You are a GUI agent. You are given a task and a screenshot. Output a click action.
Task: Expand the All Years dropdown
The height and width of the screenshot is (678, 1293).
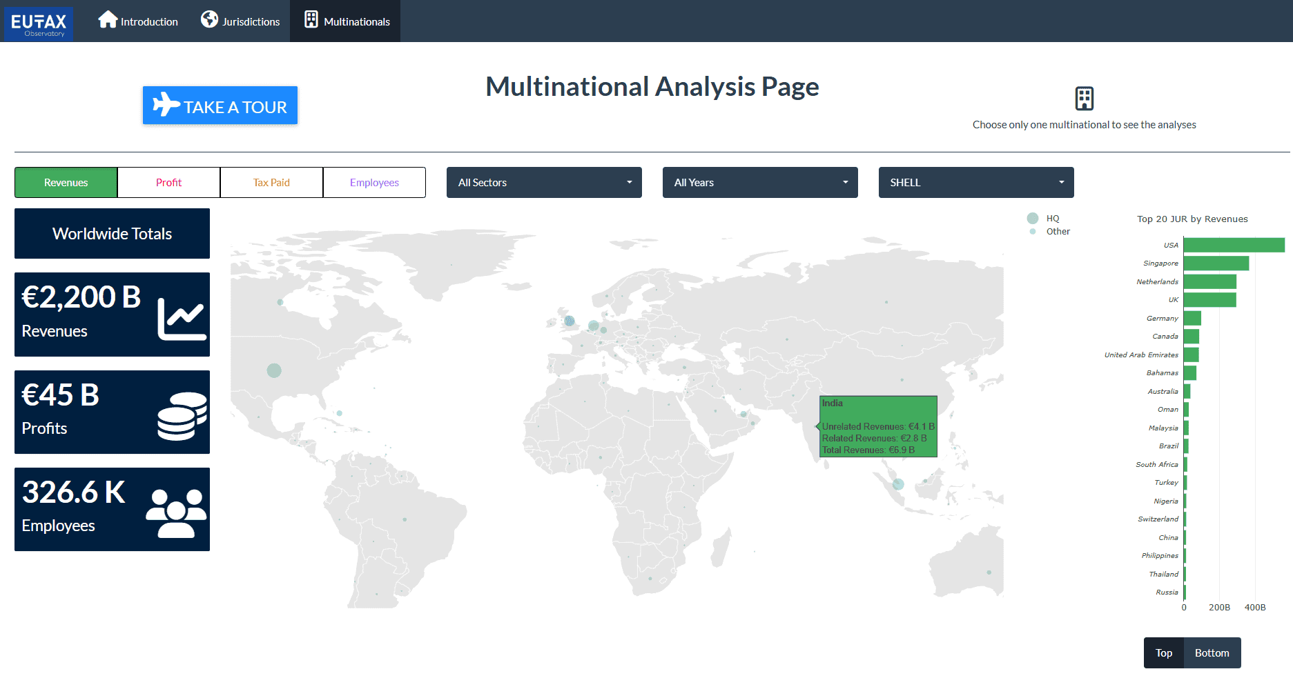click(x=760, y=183)
